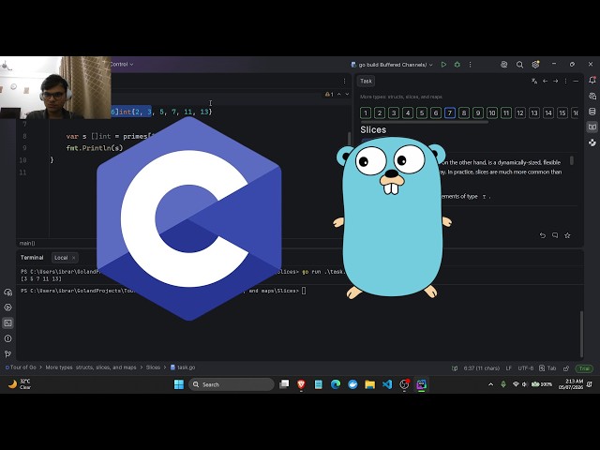Open Task panel options three-dot menu
600x450 pixels.
coord(565,81)
